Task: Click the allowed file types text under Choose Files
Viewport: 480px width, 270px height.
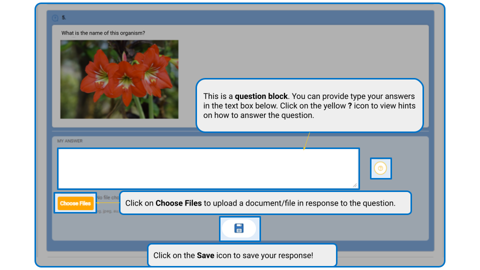Action: point(108,211)
